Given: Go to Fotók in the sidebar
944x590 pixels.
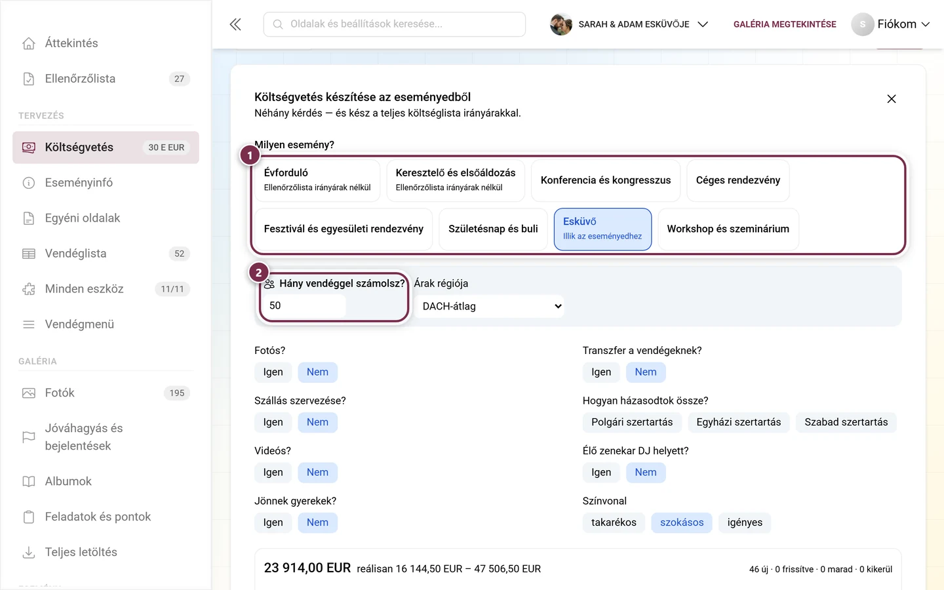Looking at the screenshot, I should point(106,393).
